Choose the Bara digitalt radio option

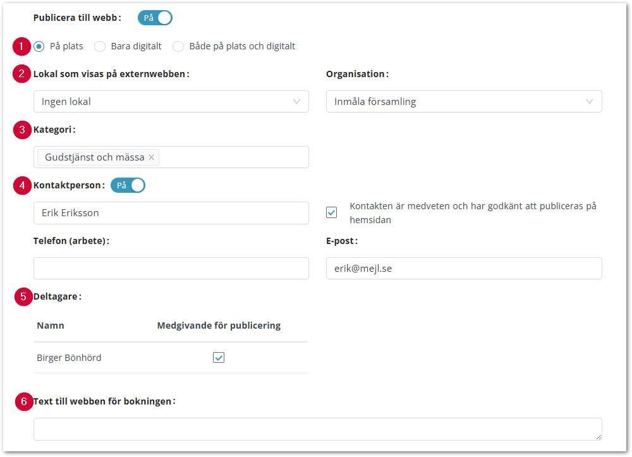pos(100,46)
